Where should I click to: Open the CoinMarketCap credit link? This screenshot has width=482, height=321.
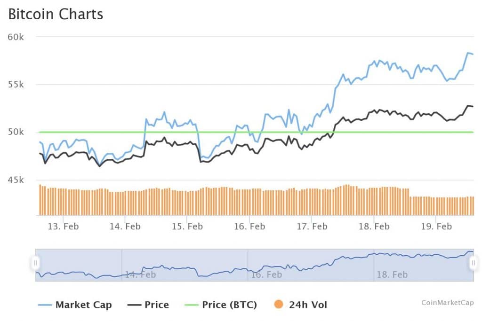447,303
